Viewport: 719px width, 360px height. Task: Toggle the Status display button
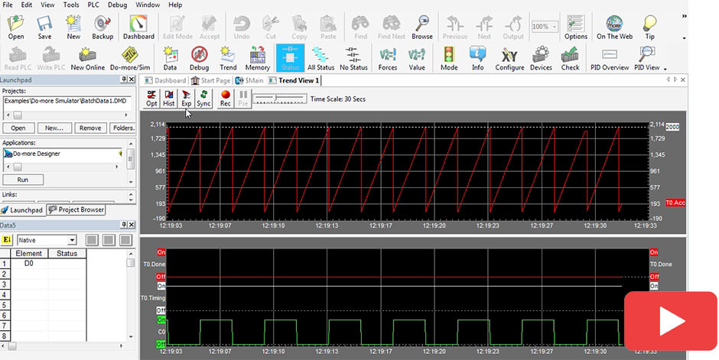(x=290, y=58)
